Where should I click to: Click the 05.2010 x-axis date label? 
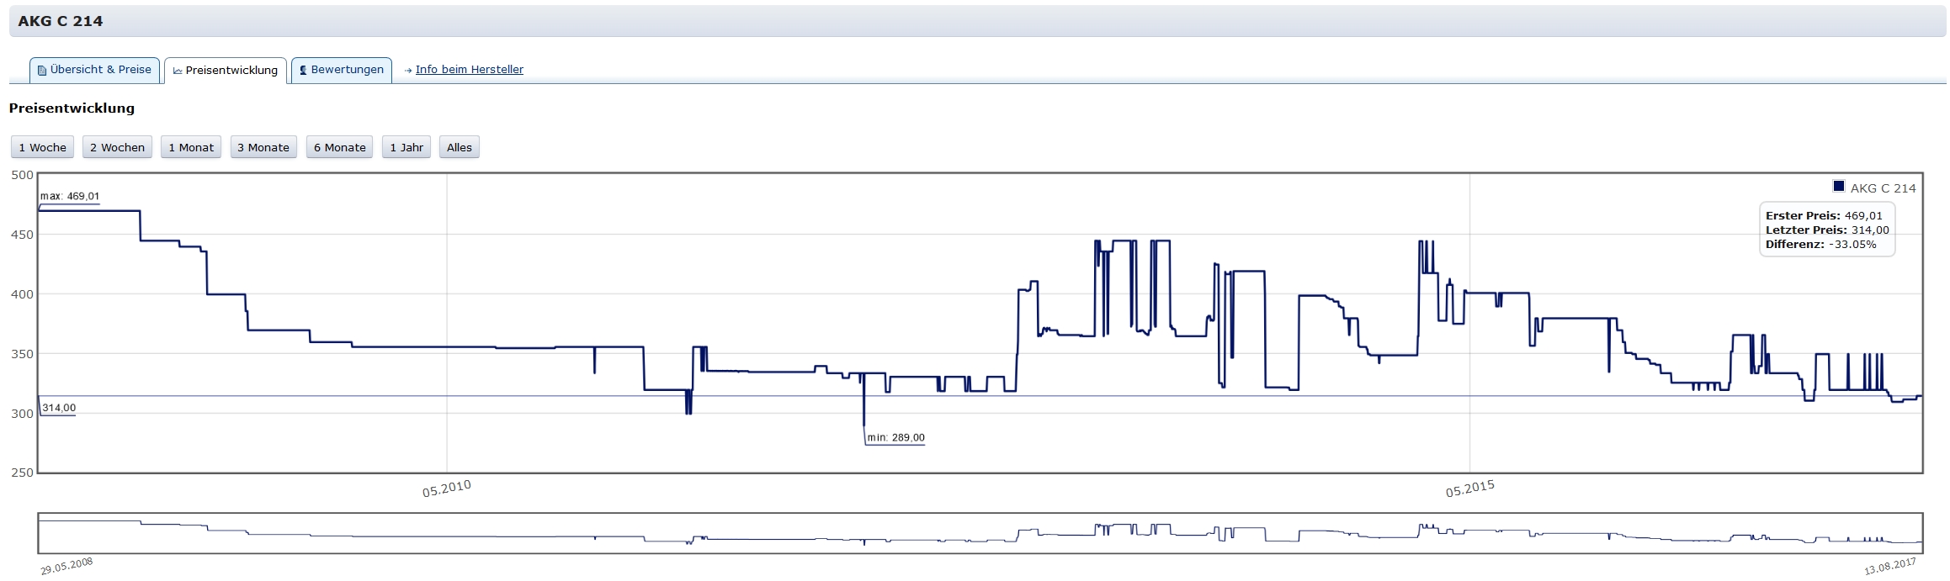(x=447, y=489)
